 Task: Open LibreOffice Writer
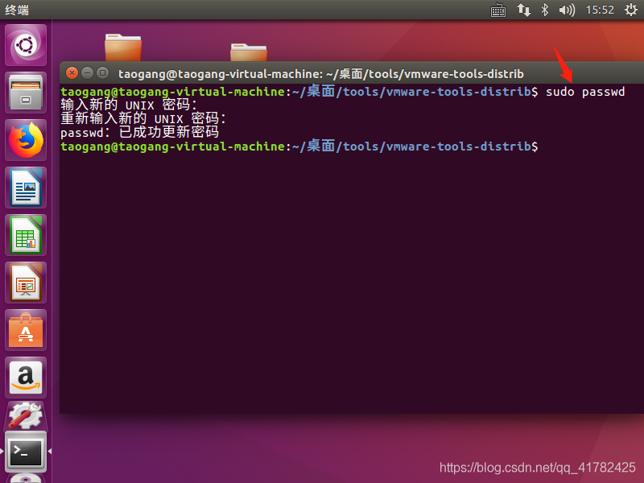point(26,188)
